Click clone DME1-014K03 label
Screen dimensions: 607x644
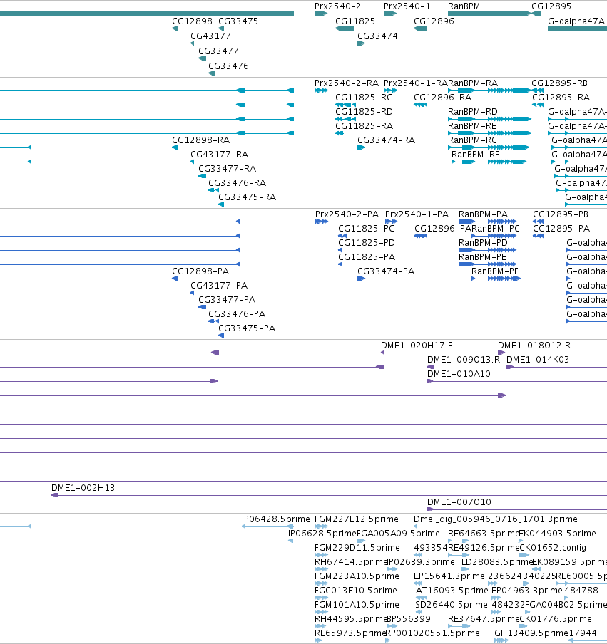pos(538,360)
